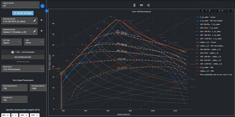Click the Set Preferred Unit button
This screenshot has width=235, height=117.
pos(23,57)
